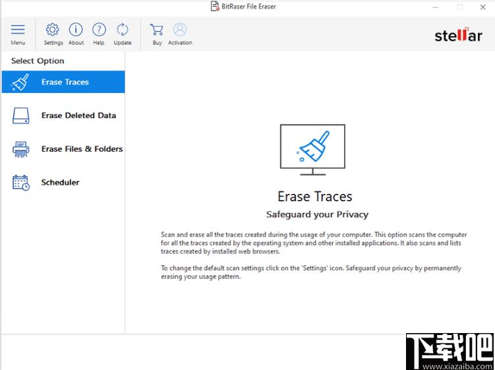This screenshot has height=370, width=495.
Task: Click Safeguard your Privacy subtitle
Action: [x=317, y=214]
